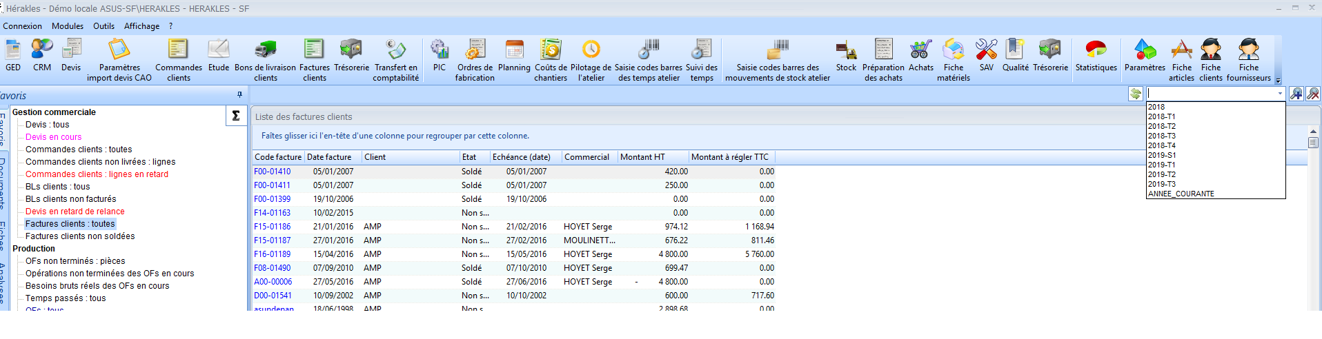Sort by the Date facture column header
1322x339 pixels.
330,157
